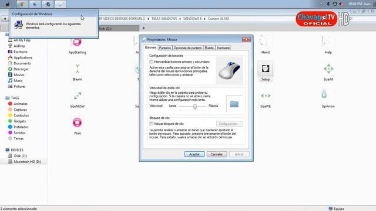The width and height of the screenshot is (376, 211).
Task: Click the Cancelar button
Action: pos(217,154)
